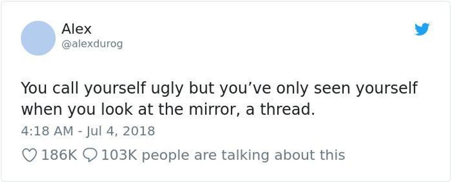Open the 4:18 AM timestamp link
Image resolution: width=451 pixels, height=182 pixels.
click(x=47, y=131)
